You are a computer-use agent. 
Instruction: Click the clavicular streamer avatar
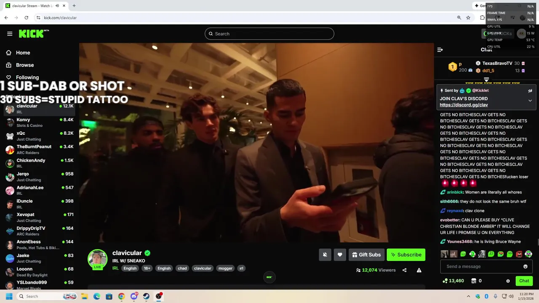click(97, 259)
